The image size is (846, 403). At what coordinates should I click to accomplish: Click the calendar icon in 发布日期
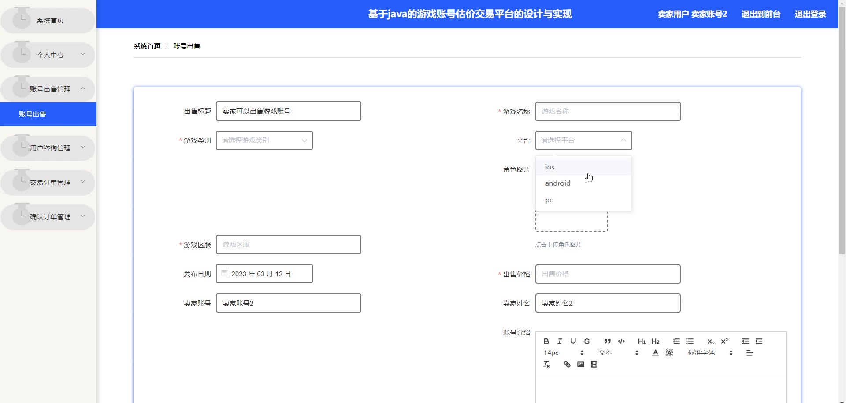coord(224,273)
